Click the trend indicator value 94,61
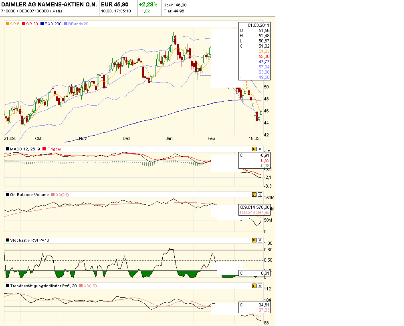404x326 pixels. click(264, 305)
